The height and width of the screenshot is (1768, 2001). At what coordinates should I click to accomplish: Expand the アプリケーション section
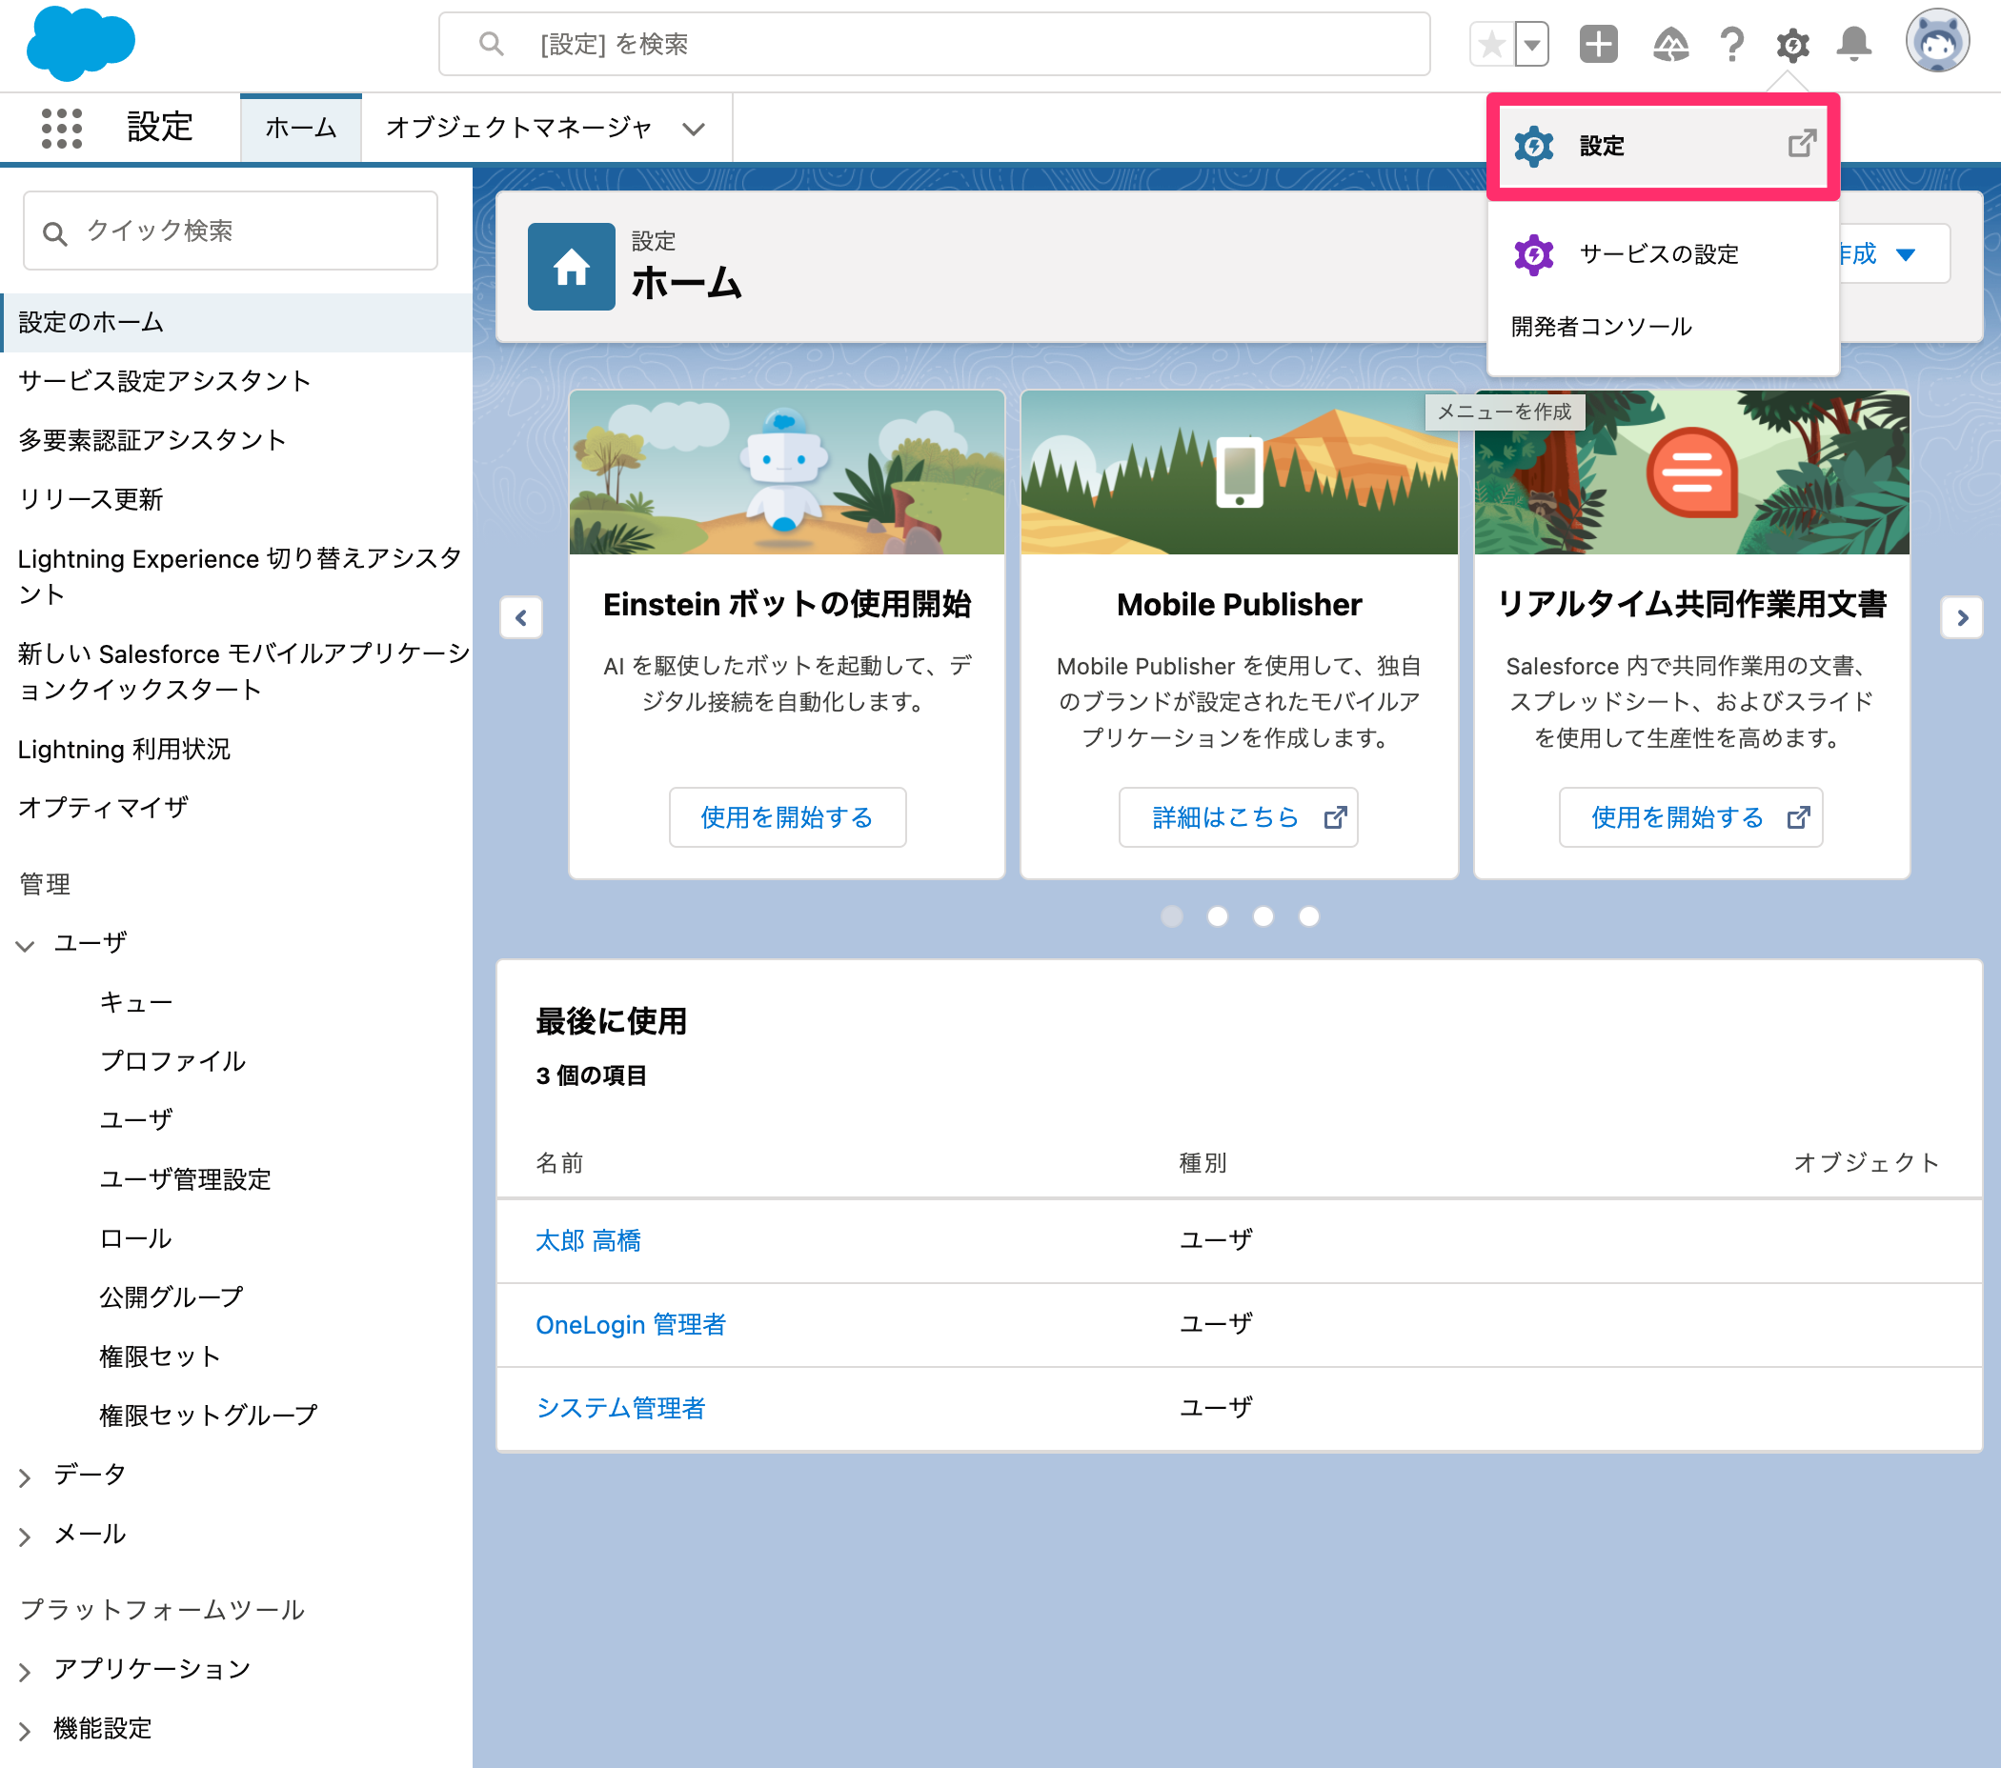coord(26,1672)
